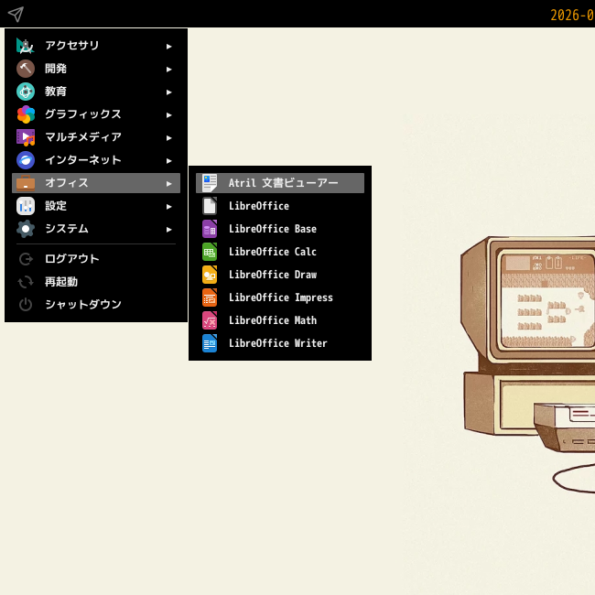Expand the アクセサリ submenu arrow
Screen dimensions: 595x595
pos(168,47)
